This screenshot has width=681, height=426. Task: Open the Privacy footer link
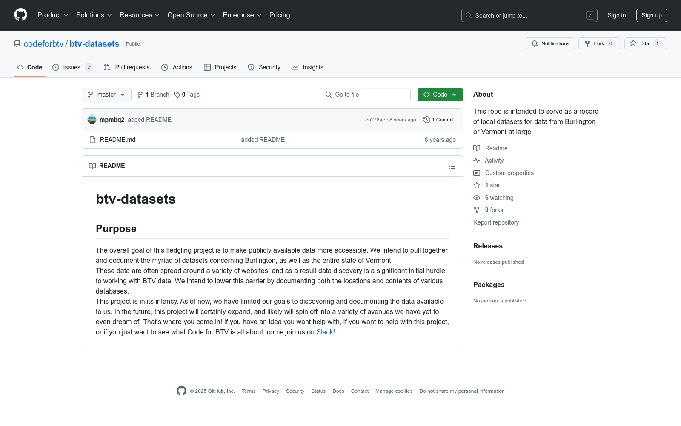pos(271,391)
